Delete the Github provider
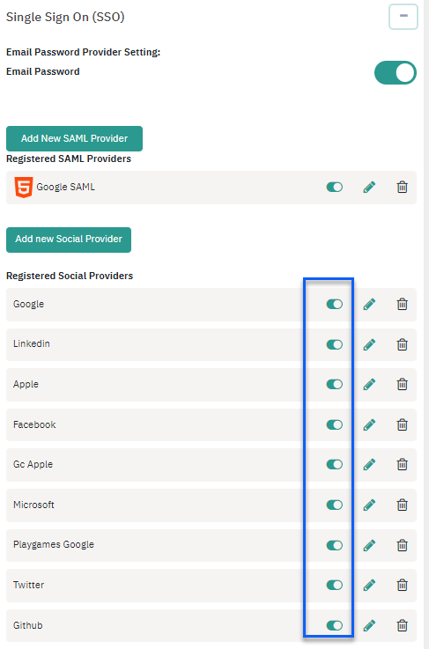Viewport: 429px width, 649px height. coord(402,625)
